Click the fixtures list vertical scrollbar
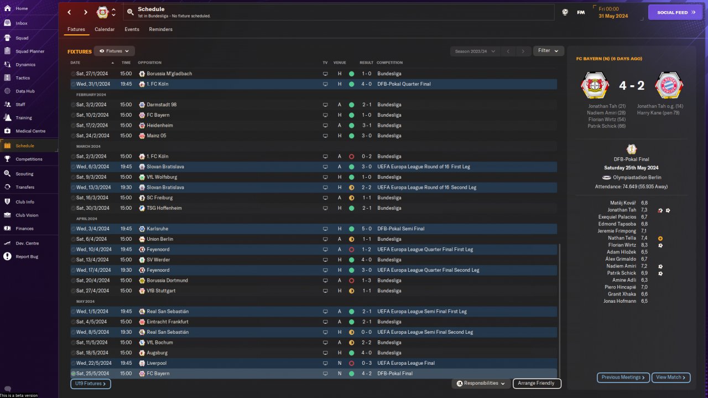Screen dimensions: 708x398 tap(559, 310)
